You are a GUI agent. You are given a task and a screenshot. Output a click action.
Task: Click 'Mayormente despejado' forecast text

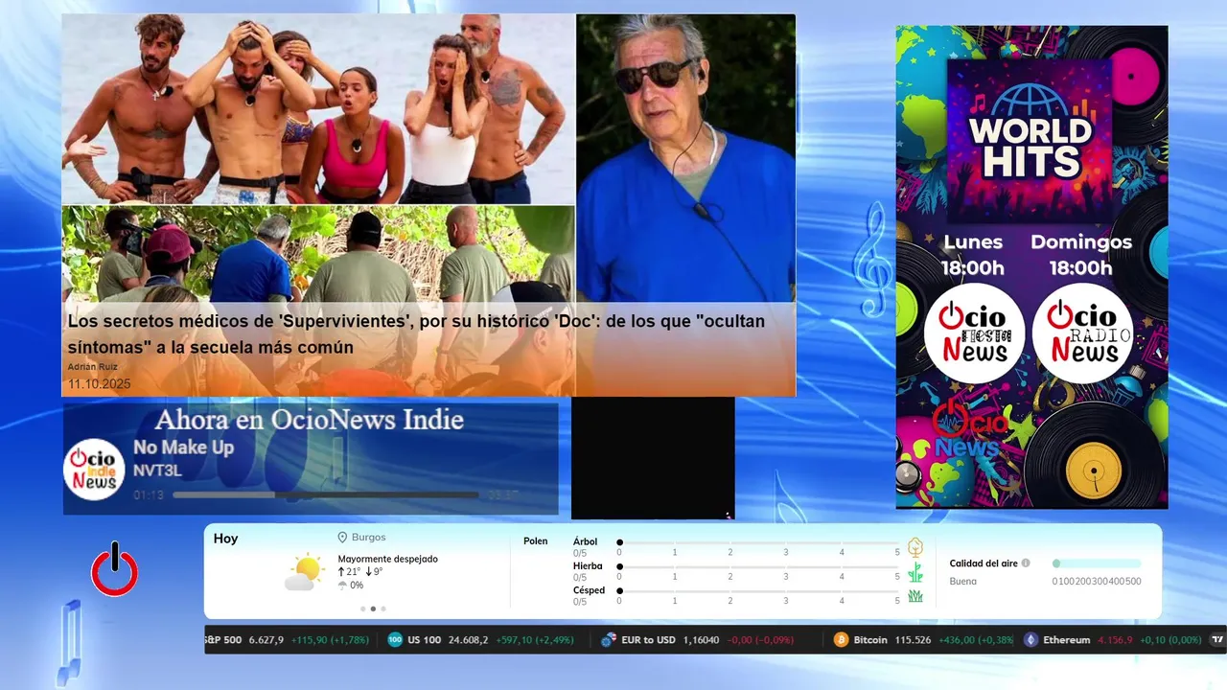pos(387,559)
